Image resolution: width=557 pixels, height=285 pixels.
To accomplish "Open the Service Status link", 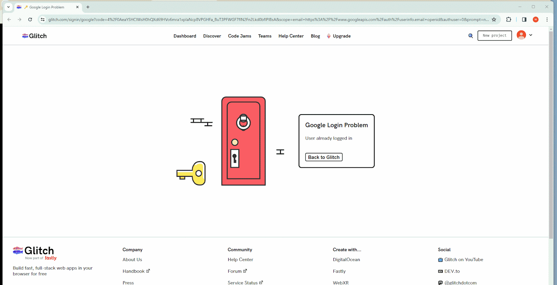I will pos(245,283).
